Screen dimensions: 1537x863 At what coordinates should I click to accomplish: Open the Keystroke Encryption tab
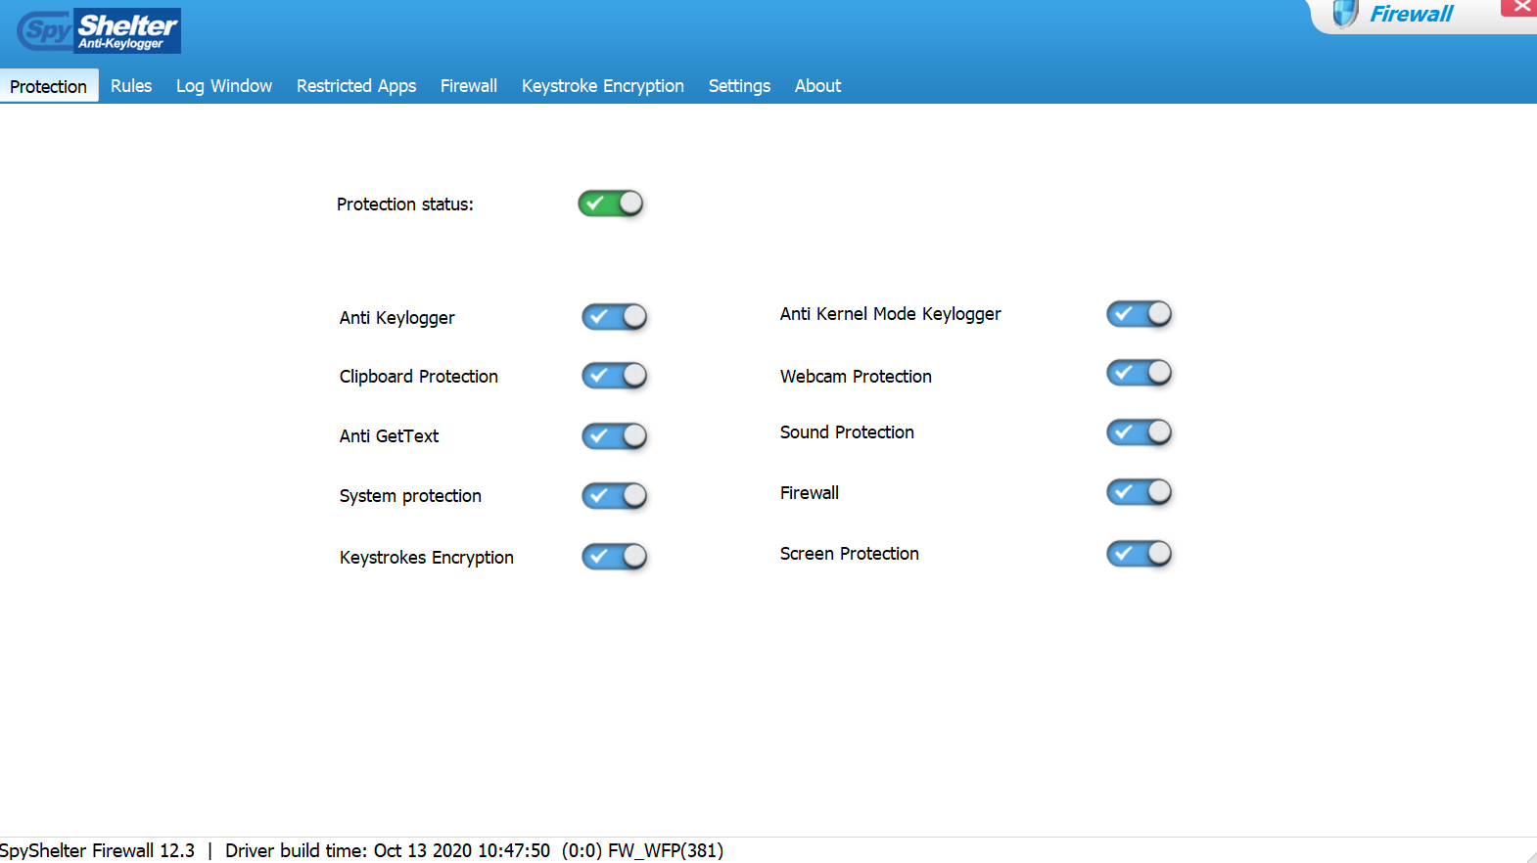click(603, 86)
